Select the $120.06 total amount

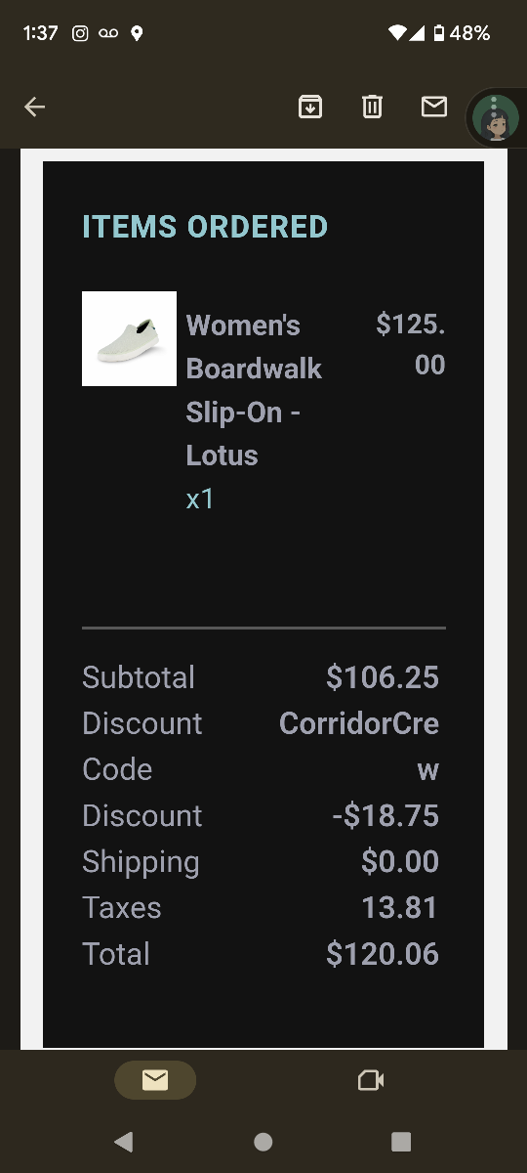pyautogui.click(x=383, y=954)
